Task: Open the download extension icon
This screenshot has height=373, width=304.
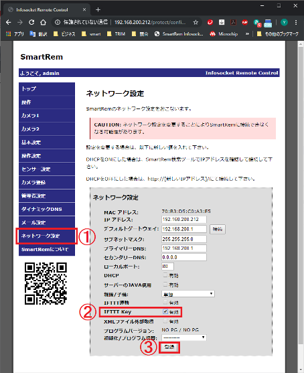Action: coord(222,22)
